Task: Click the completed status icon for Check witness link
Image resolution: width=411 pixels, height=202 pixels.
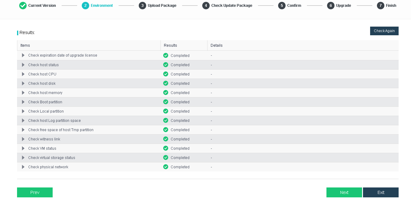Action: tap(166, 139)
